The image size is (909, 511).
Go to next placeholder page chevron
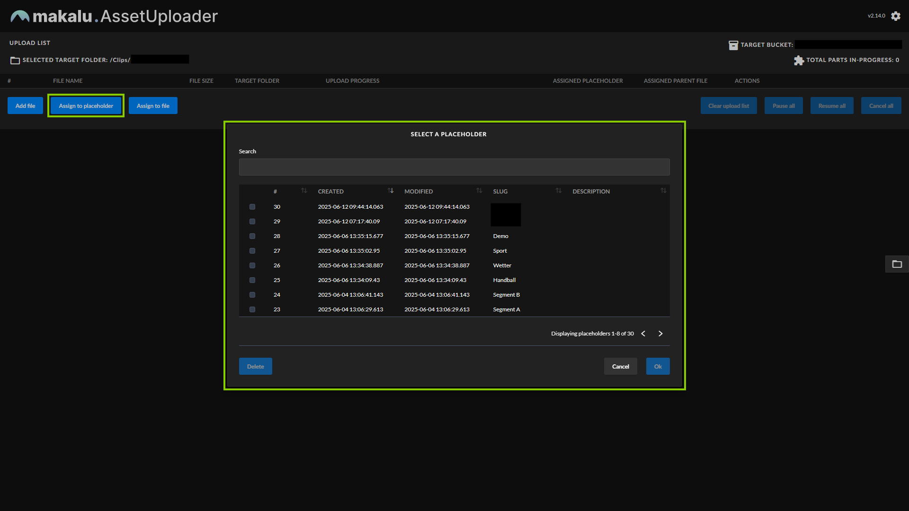tap(660, 333)
